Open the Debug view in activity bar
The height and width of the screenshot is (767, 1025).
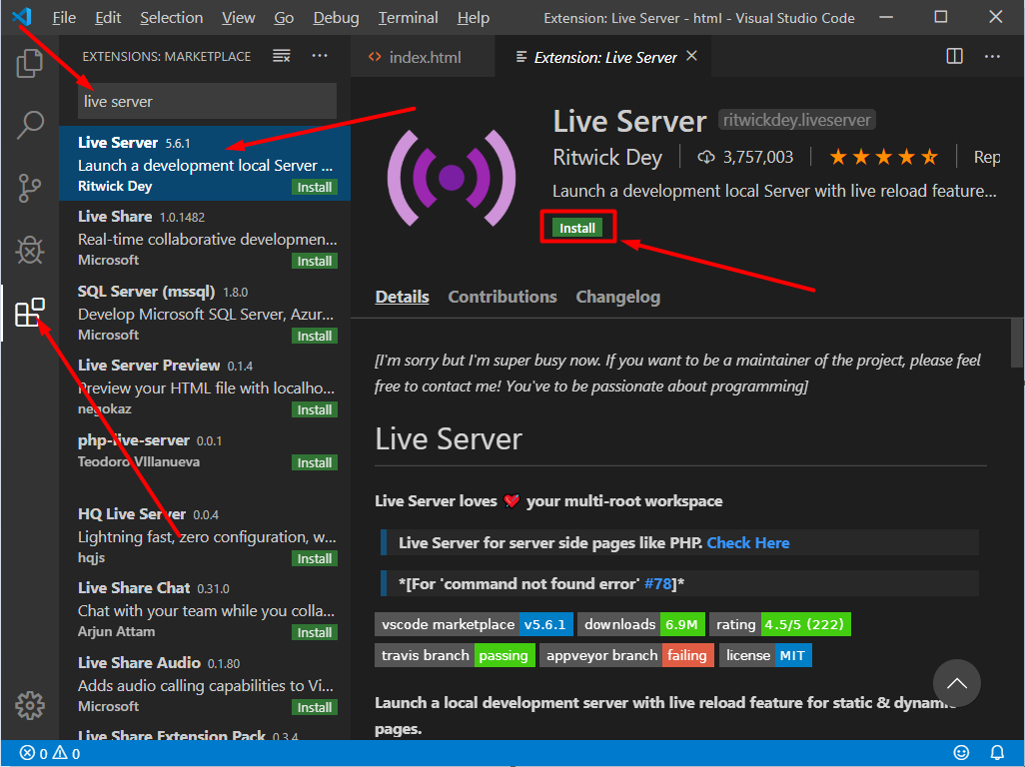pos(29,249)
